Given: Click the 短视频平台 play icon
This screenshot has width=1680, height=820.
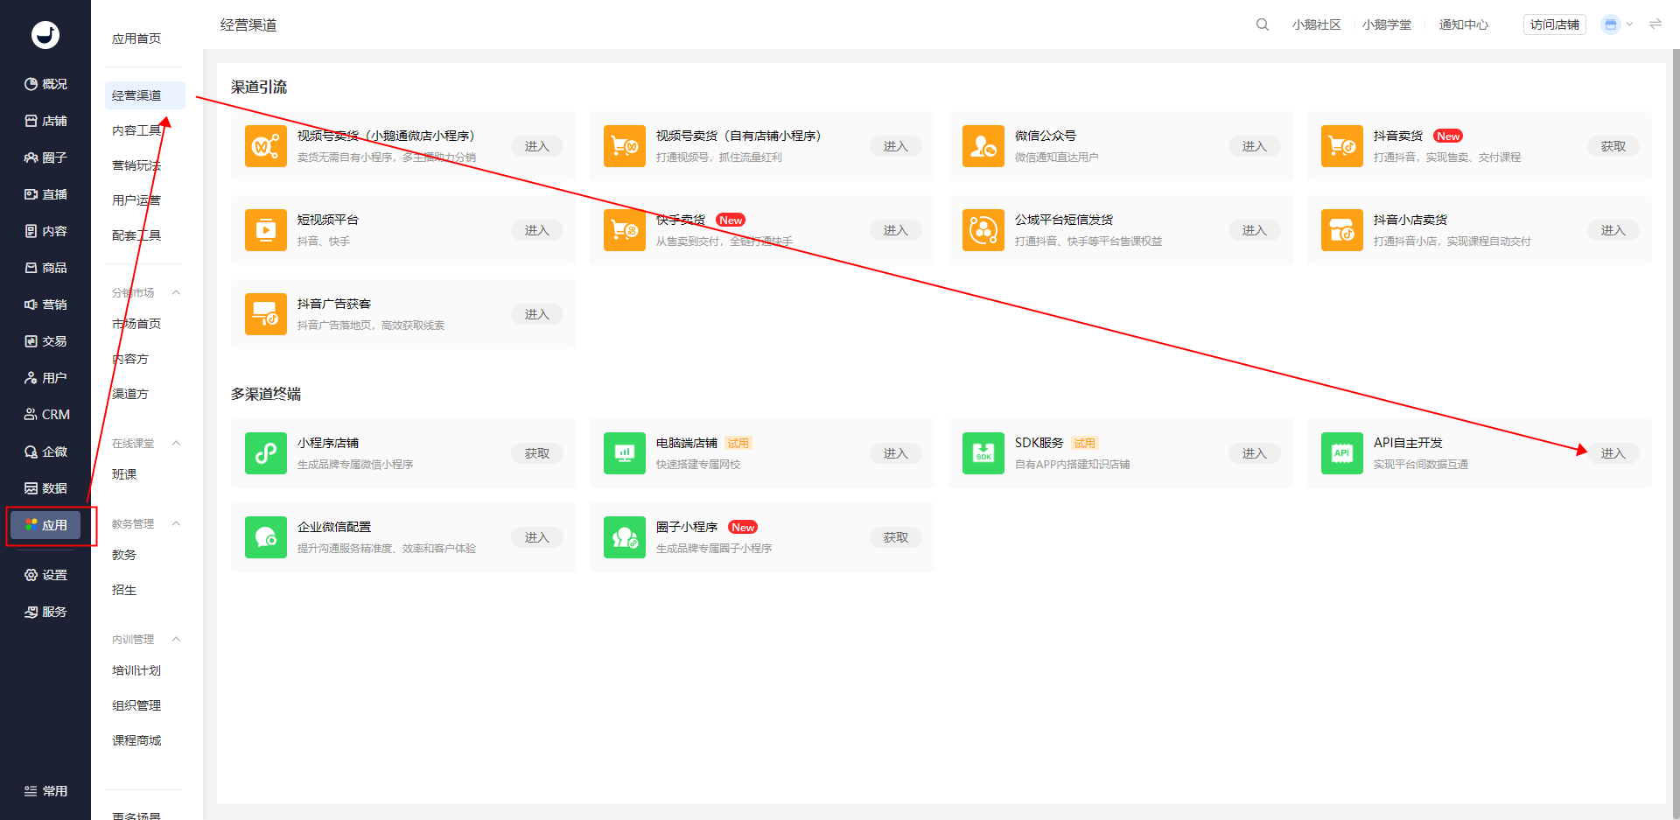Looking at the screenshot, I should (x=266, y=230).
